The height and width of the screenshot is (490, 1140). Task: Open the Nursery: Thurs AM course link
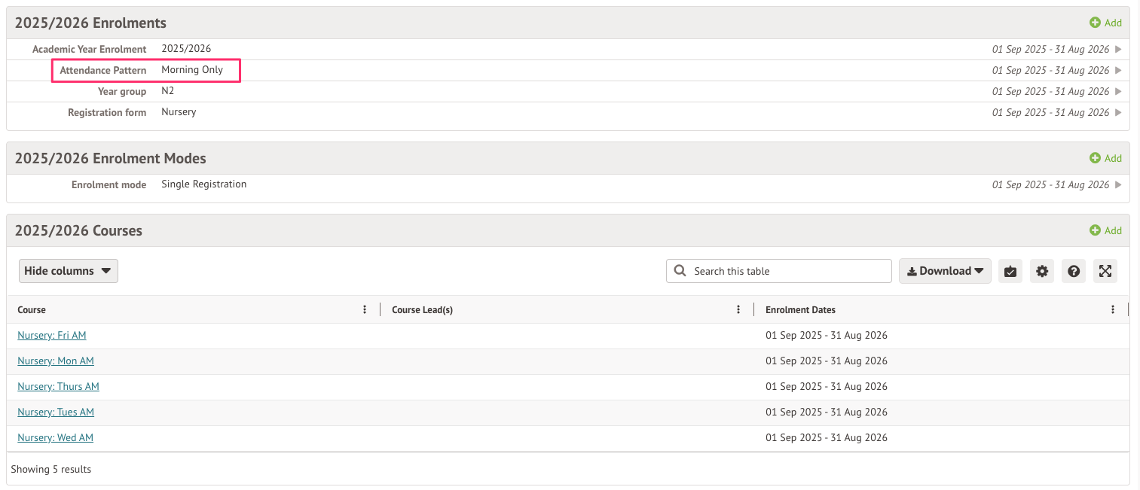pos(58,386)
